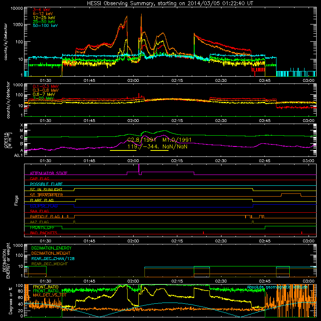This screenshot has width=321, height=321.
Task: Click the NaN/NaN position label
Action: click(x=175, y=146)
